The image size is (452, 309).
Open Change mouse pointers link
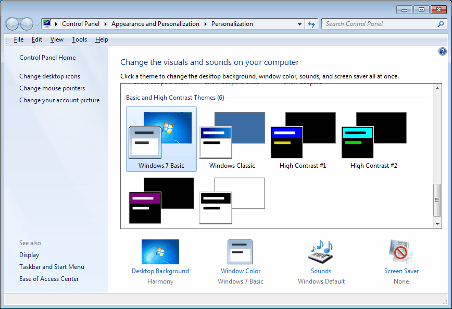click(x=52, y=88)
